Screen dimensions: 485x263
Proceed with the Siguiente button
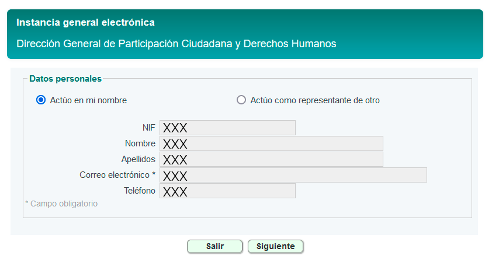tap(275, 246)
